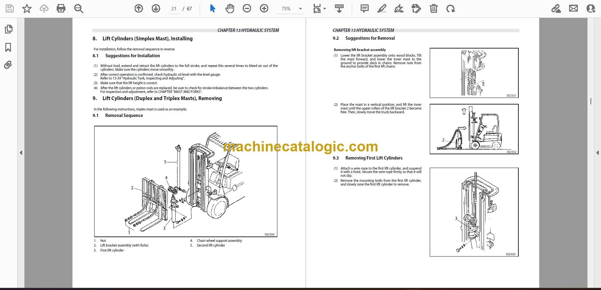This screenshot has width=601, height=290.
Task: Click the 'Removal Sequence' heading
Action: tap(124, 115)
